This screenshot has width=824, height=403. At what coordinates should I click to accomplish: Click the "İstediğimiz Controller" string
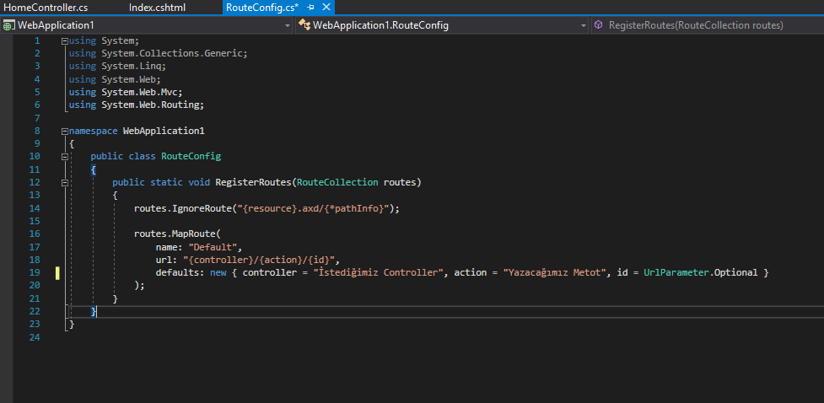click(x=379, y=272)
